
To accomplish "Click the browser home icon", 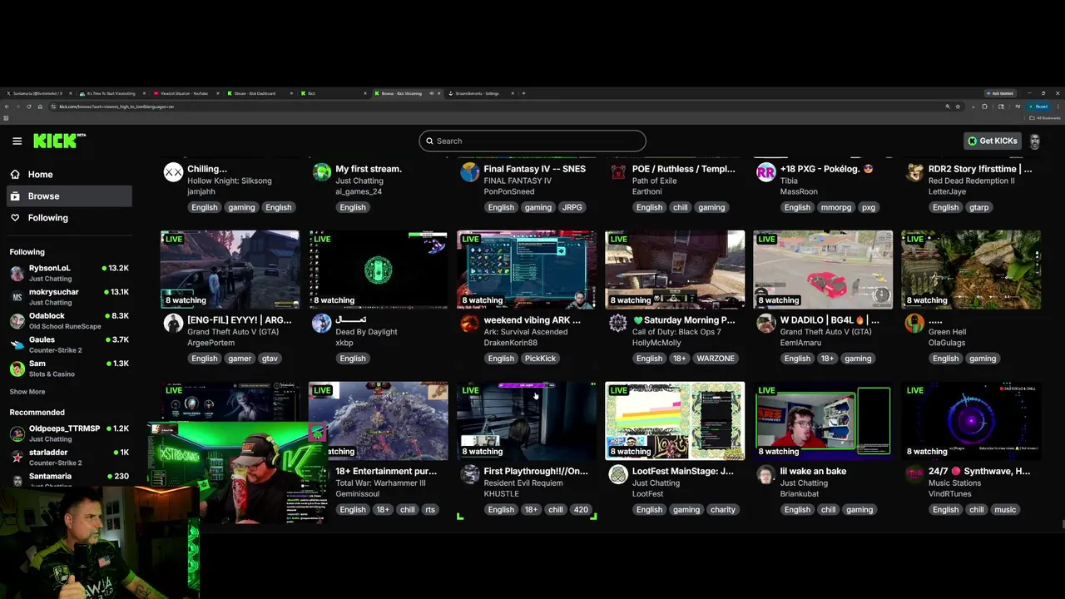I will point(40,106).
